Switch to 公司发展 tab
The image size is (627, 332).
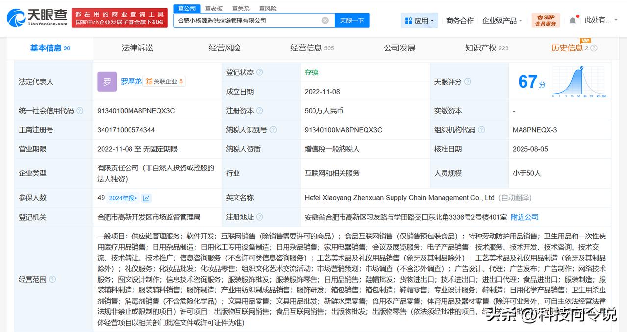click(399, 48)
